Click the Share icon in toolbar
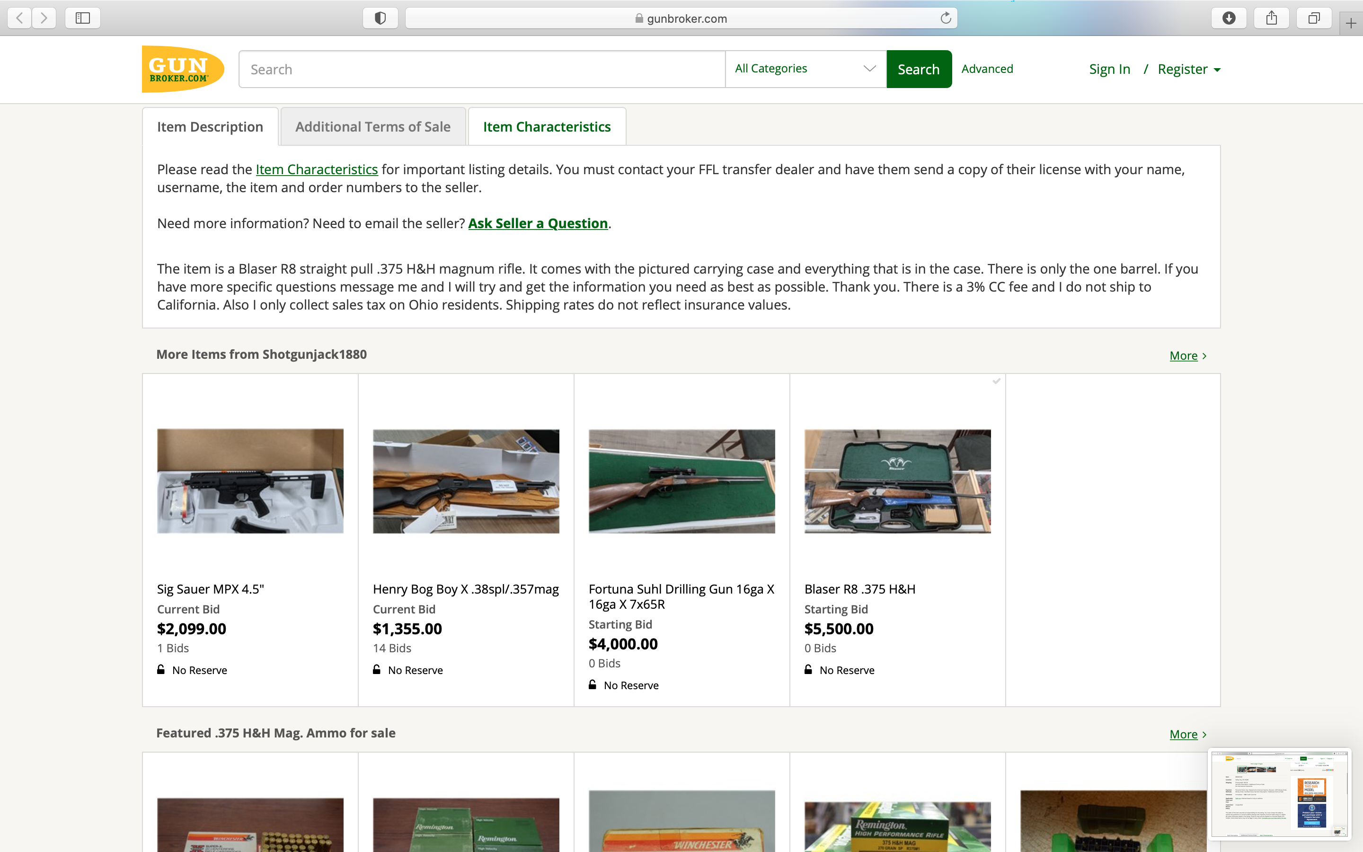This screenshot has height=852, width=1363. (1271, 18)
